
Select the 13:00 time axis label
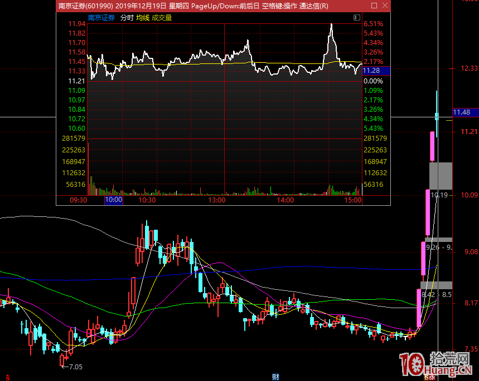click(x=217, y=200)
